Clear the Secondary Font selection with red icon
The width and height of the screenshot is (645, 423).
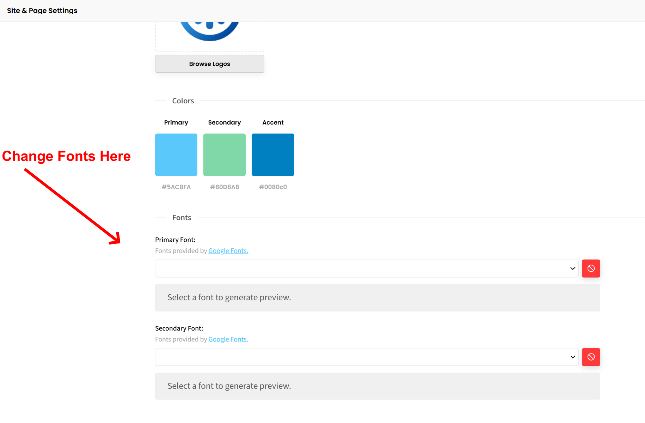(x=591, y=357)
